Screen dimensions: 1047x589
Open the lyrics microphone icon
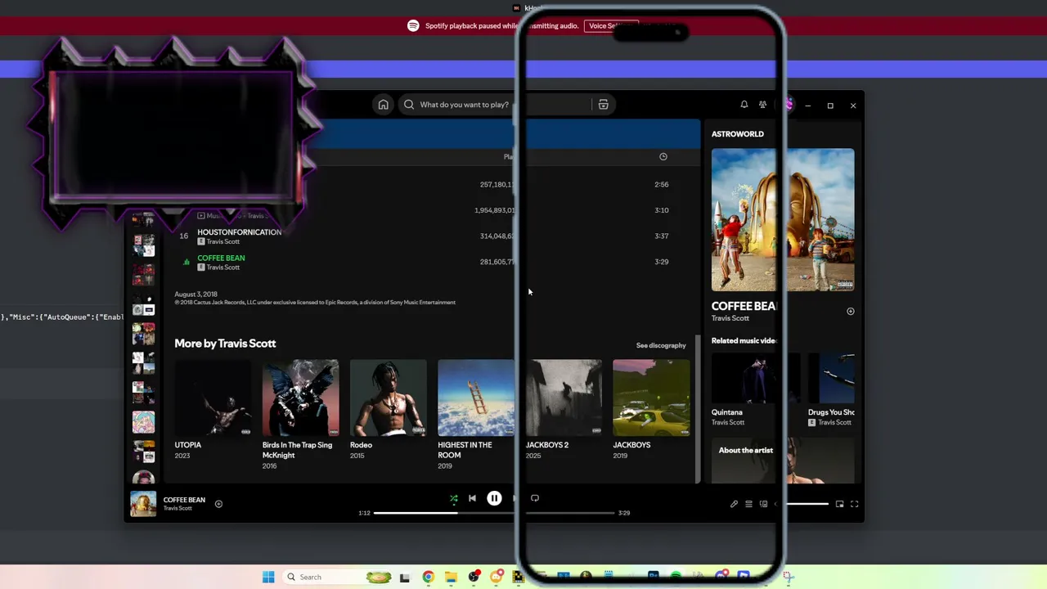click(734, 504)
